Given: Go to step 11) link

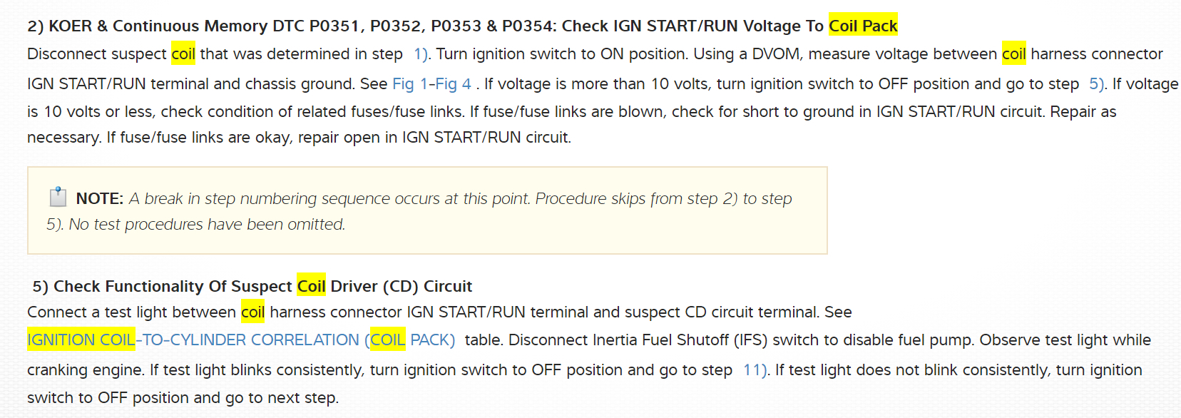Looking at the screenshot, I should [x=754, y=370].
